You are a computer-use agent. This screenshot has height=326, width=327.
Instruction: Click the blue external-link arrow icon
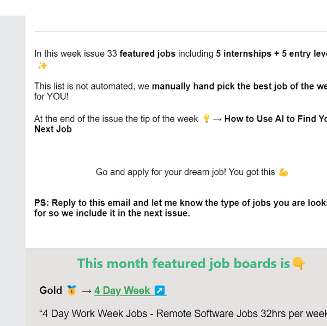(160, 291)
